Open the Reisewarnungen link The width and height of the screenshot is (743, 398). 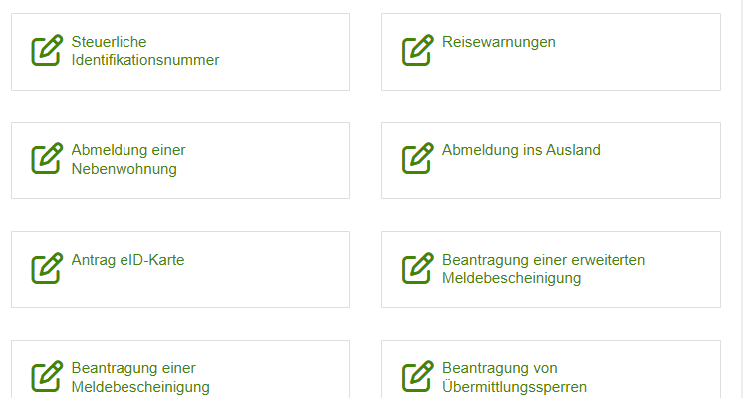tap(499, 42)
